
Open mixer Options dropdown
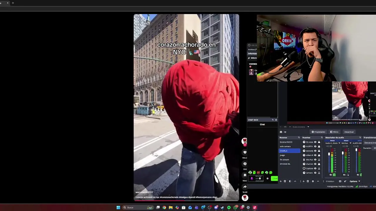pyautogui.click(x=355, y=181)
